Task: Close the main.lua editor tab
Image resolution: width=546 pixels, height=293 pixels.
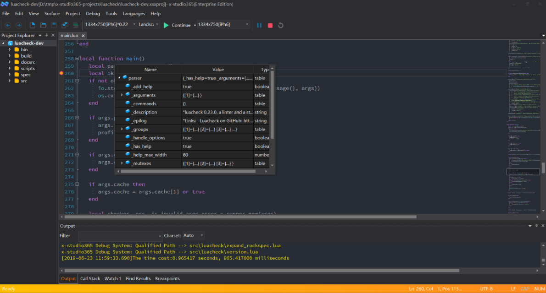Action: tap(84, 36)
